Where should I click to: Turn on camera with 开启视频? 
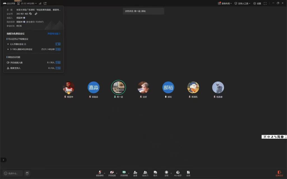coord(112,173)
